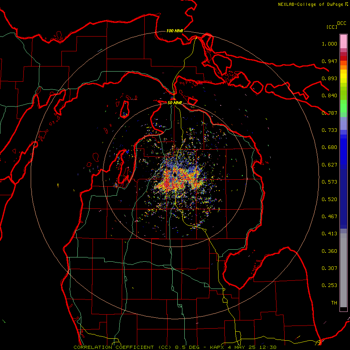Click the 0.680 scale value
The width and height of the screenshot is (350, 350).
coord(329,147)
